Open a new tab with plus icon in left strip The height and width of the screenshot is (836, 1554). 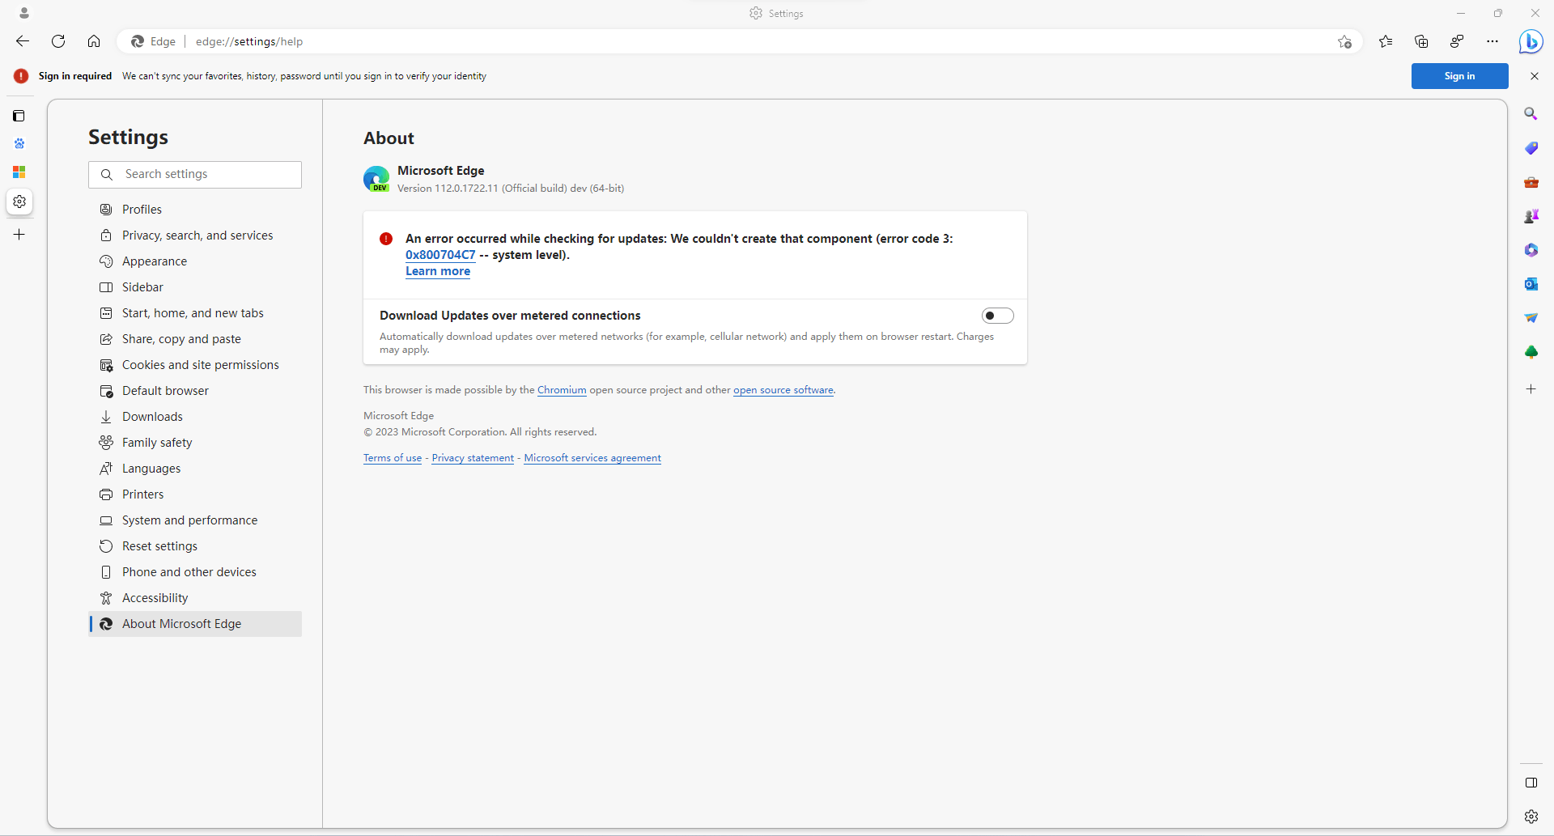pyautogui.click(x=19, y=235)
